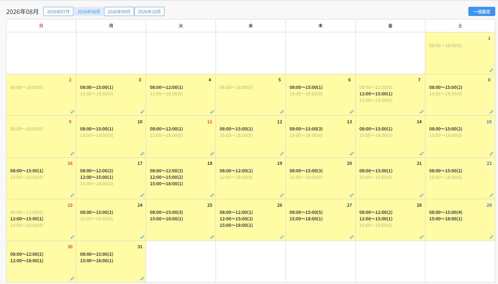498x284 pixels.
Task: Switch to the 2026年07月 month tab
Action: 58,12
